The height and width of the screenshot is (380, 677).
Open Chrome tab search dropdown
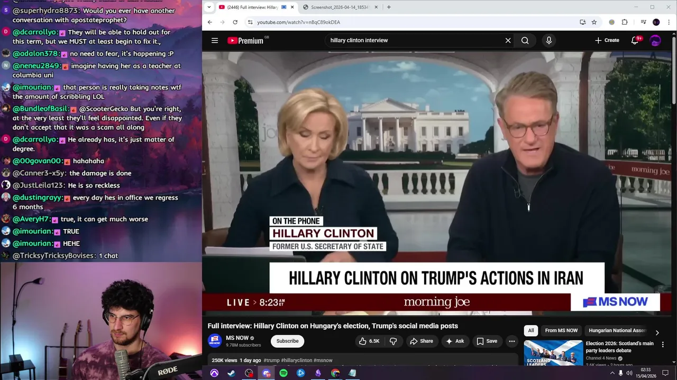point(209,7)
